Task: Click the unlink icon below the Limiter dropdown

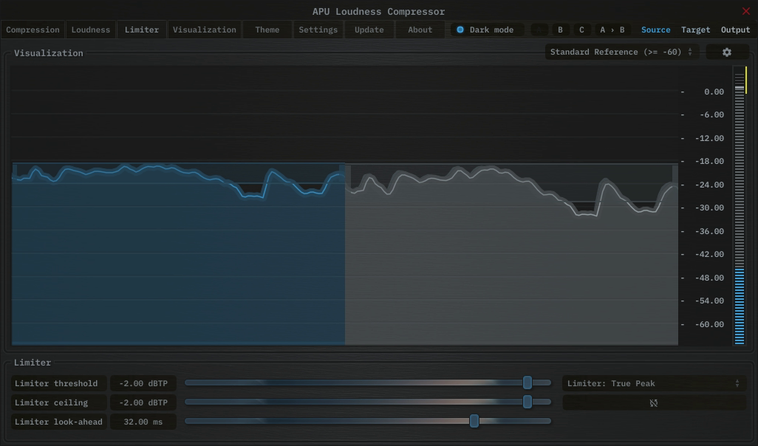Action: pyautogui.click(x=654, y=402)
